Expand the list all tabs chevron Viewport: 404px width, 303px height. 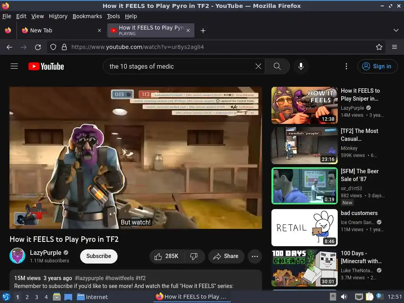click(396, 30)
